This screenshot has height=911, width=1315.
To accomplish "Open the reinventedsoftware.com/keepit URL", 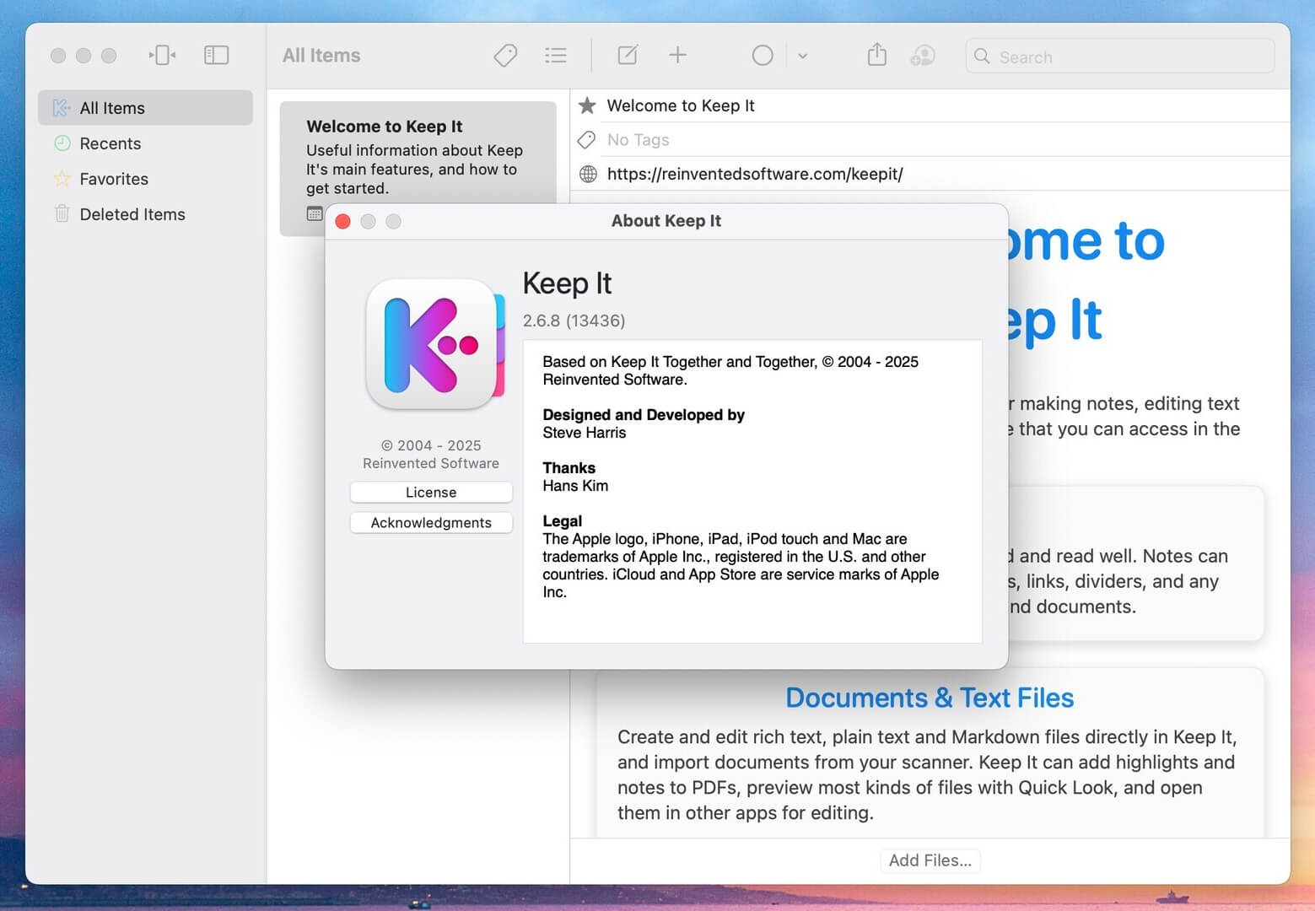I will 755,174.
